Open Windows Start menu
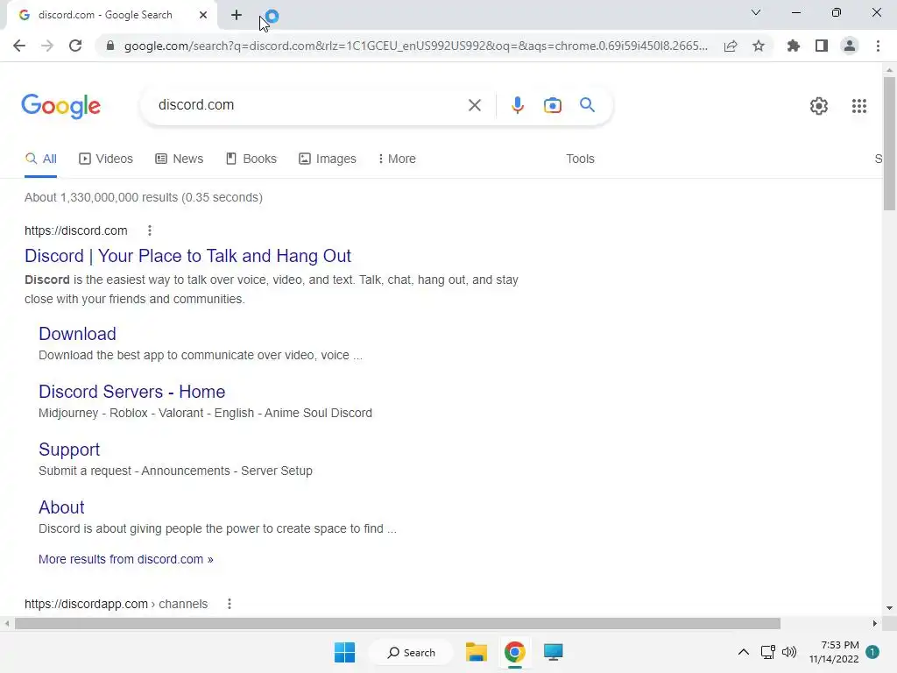The image size is (897, 673). coord(344,652)
